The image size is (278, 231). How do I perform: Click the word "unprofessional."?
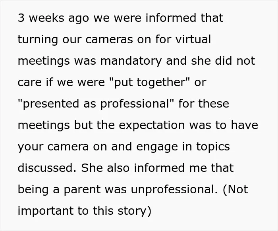click(x=174, y=189)
